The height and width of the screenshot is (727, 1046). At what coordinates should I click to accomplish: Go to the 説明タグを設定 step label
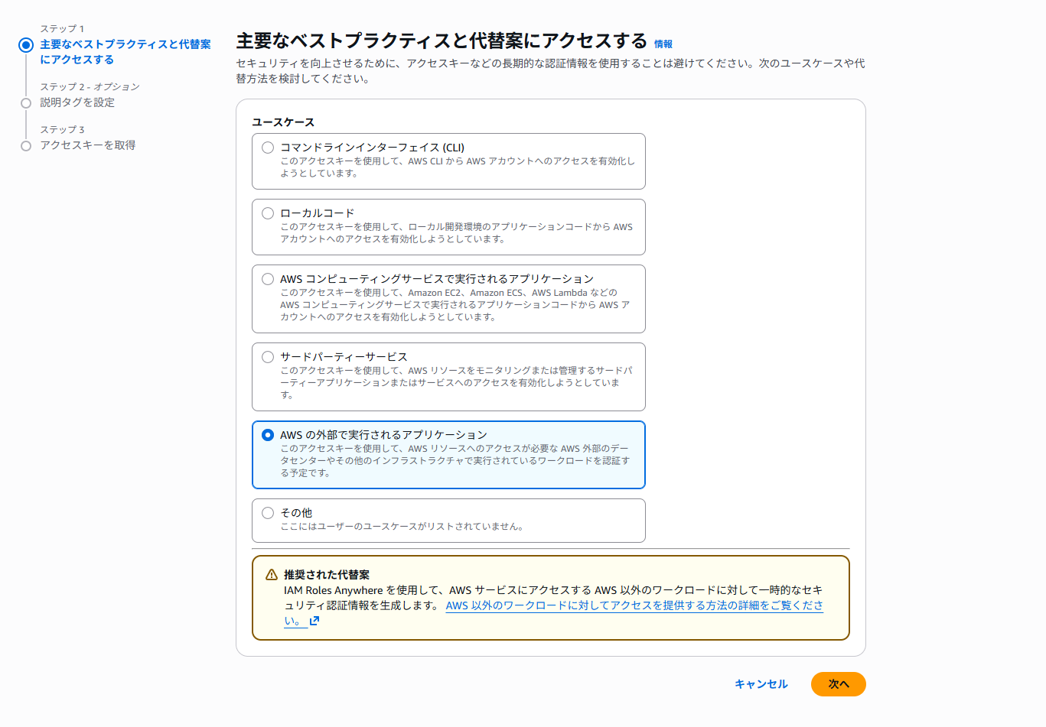tap(77, 102)
